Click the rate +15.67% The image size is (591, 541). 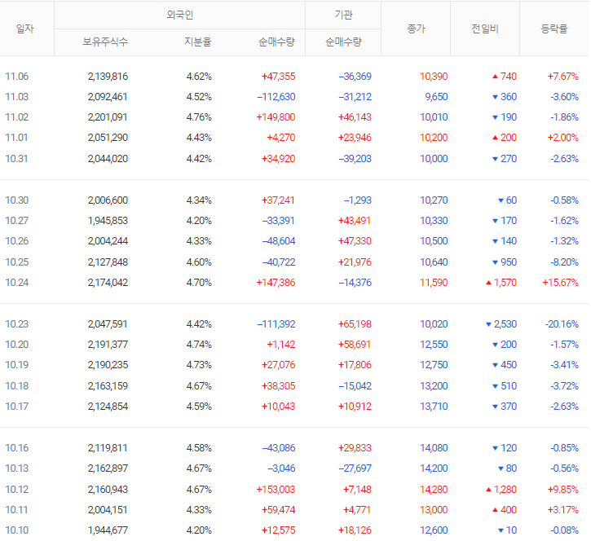click(x=561, y=282)
